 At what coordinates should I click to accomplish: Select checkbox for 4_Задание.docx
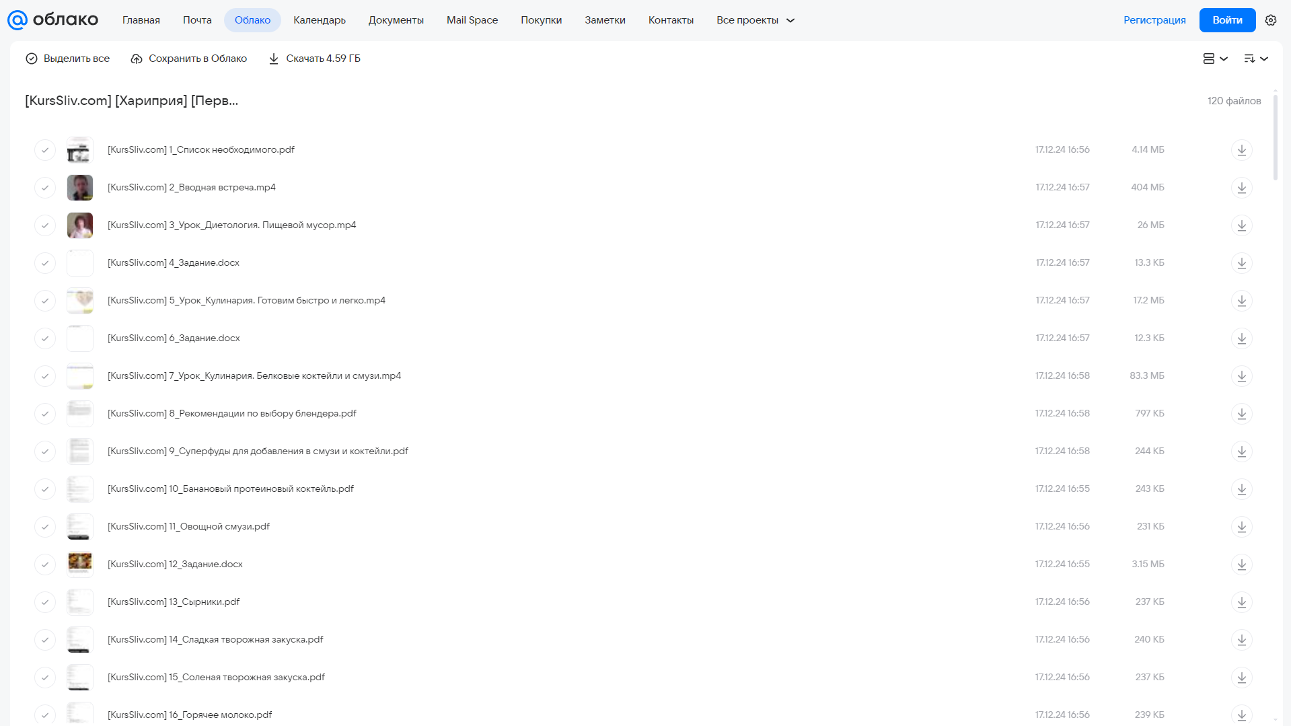45,262
